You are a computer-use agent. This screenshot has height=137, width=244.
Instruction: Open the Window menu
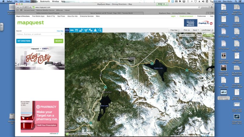56,1
